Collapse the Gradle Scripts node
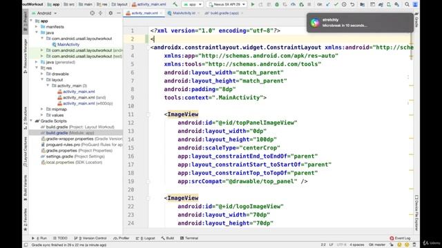 pos(31,121)
